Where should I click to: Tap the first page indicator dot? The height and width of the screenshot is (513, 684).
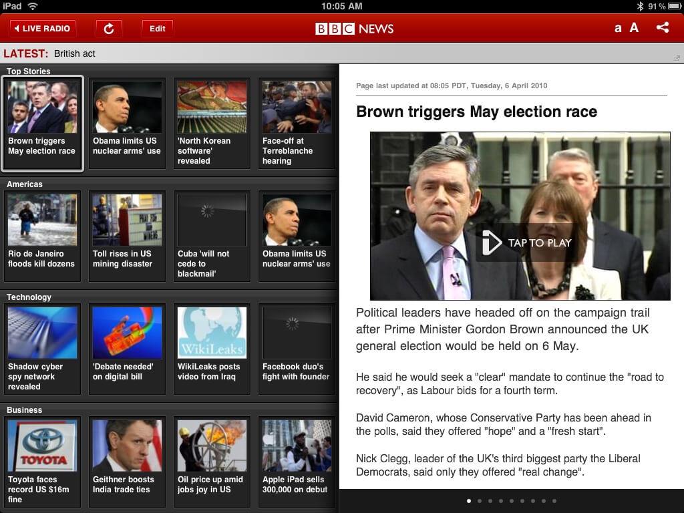[469, 501]
